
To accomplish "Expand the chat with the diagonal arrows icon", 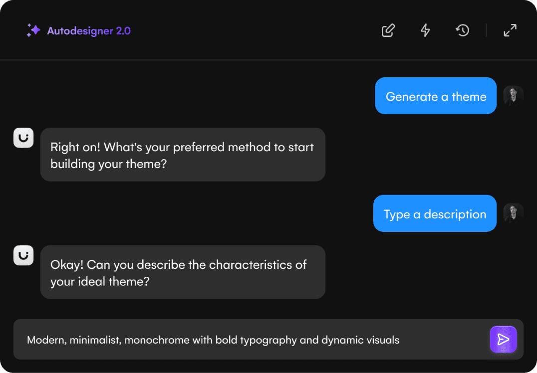I will point(510,30).
